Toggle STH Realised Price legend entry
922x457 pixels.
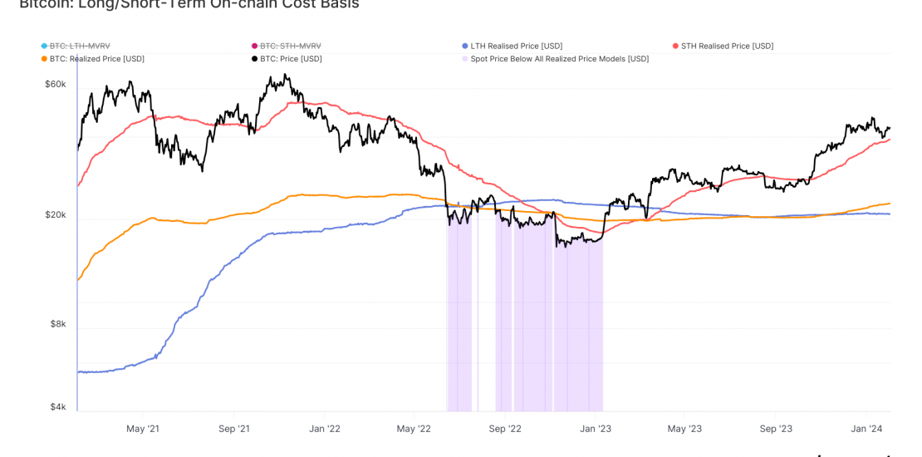[727, 46]
